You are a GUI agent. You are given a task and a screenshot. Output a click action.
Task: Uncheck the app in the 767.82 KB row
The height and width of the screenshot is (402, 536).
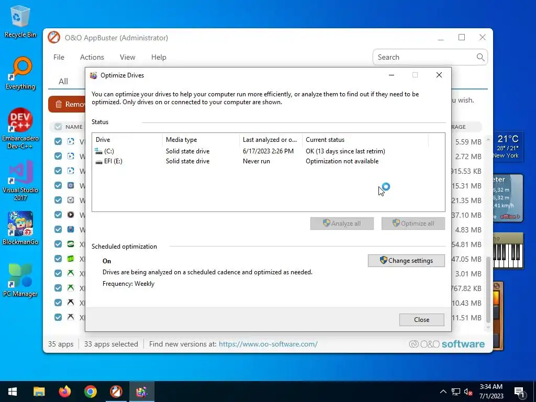58,288
